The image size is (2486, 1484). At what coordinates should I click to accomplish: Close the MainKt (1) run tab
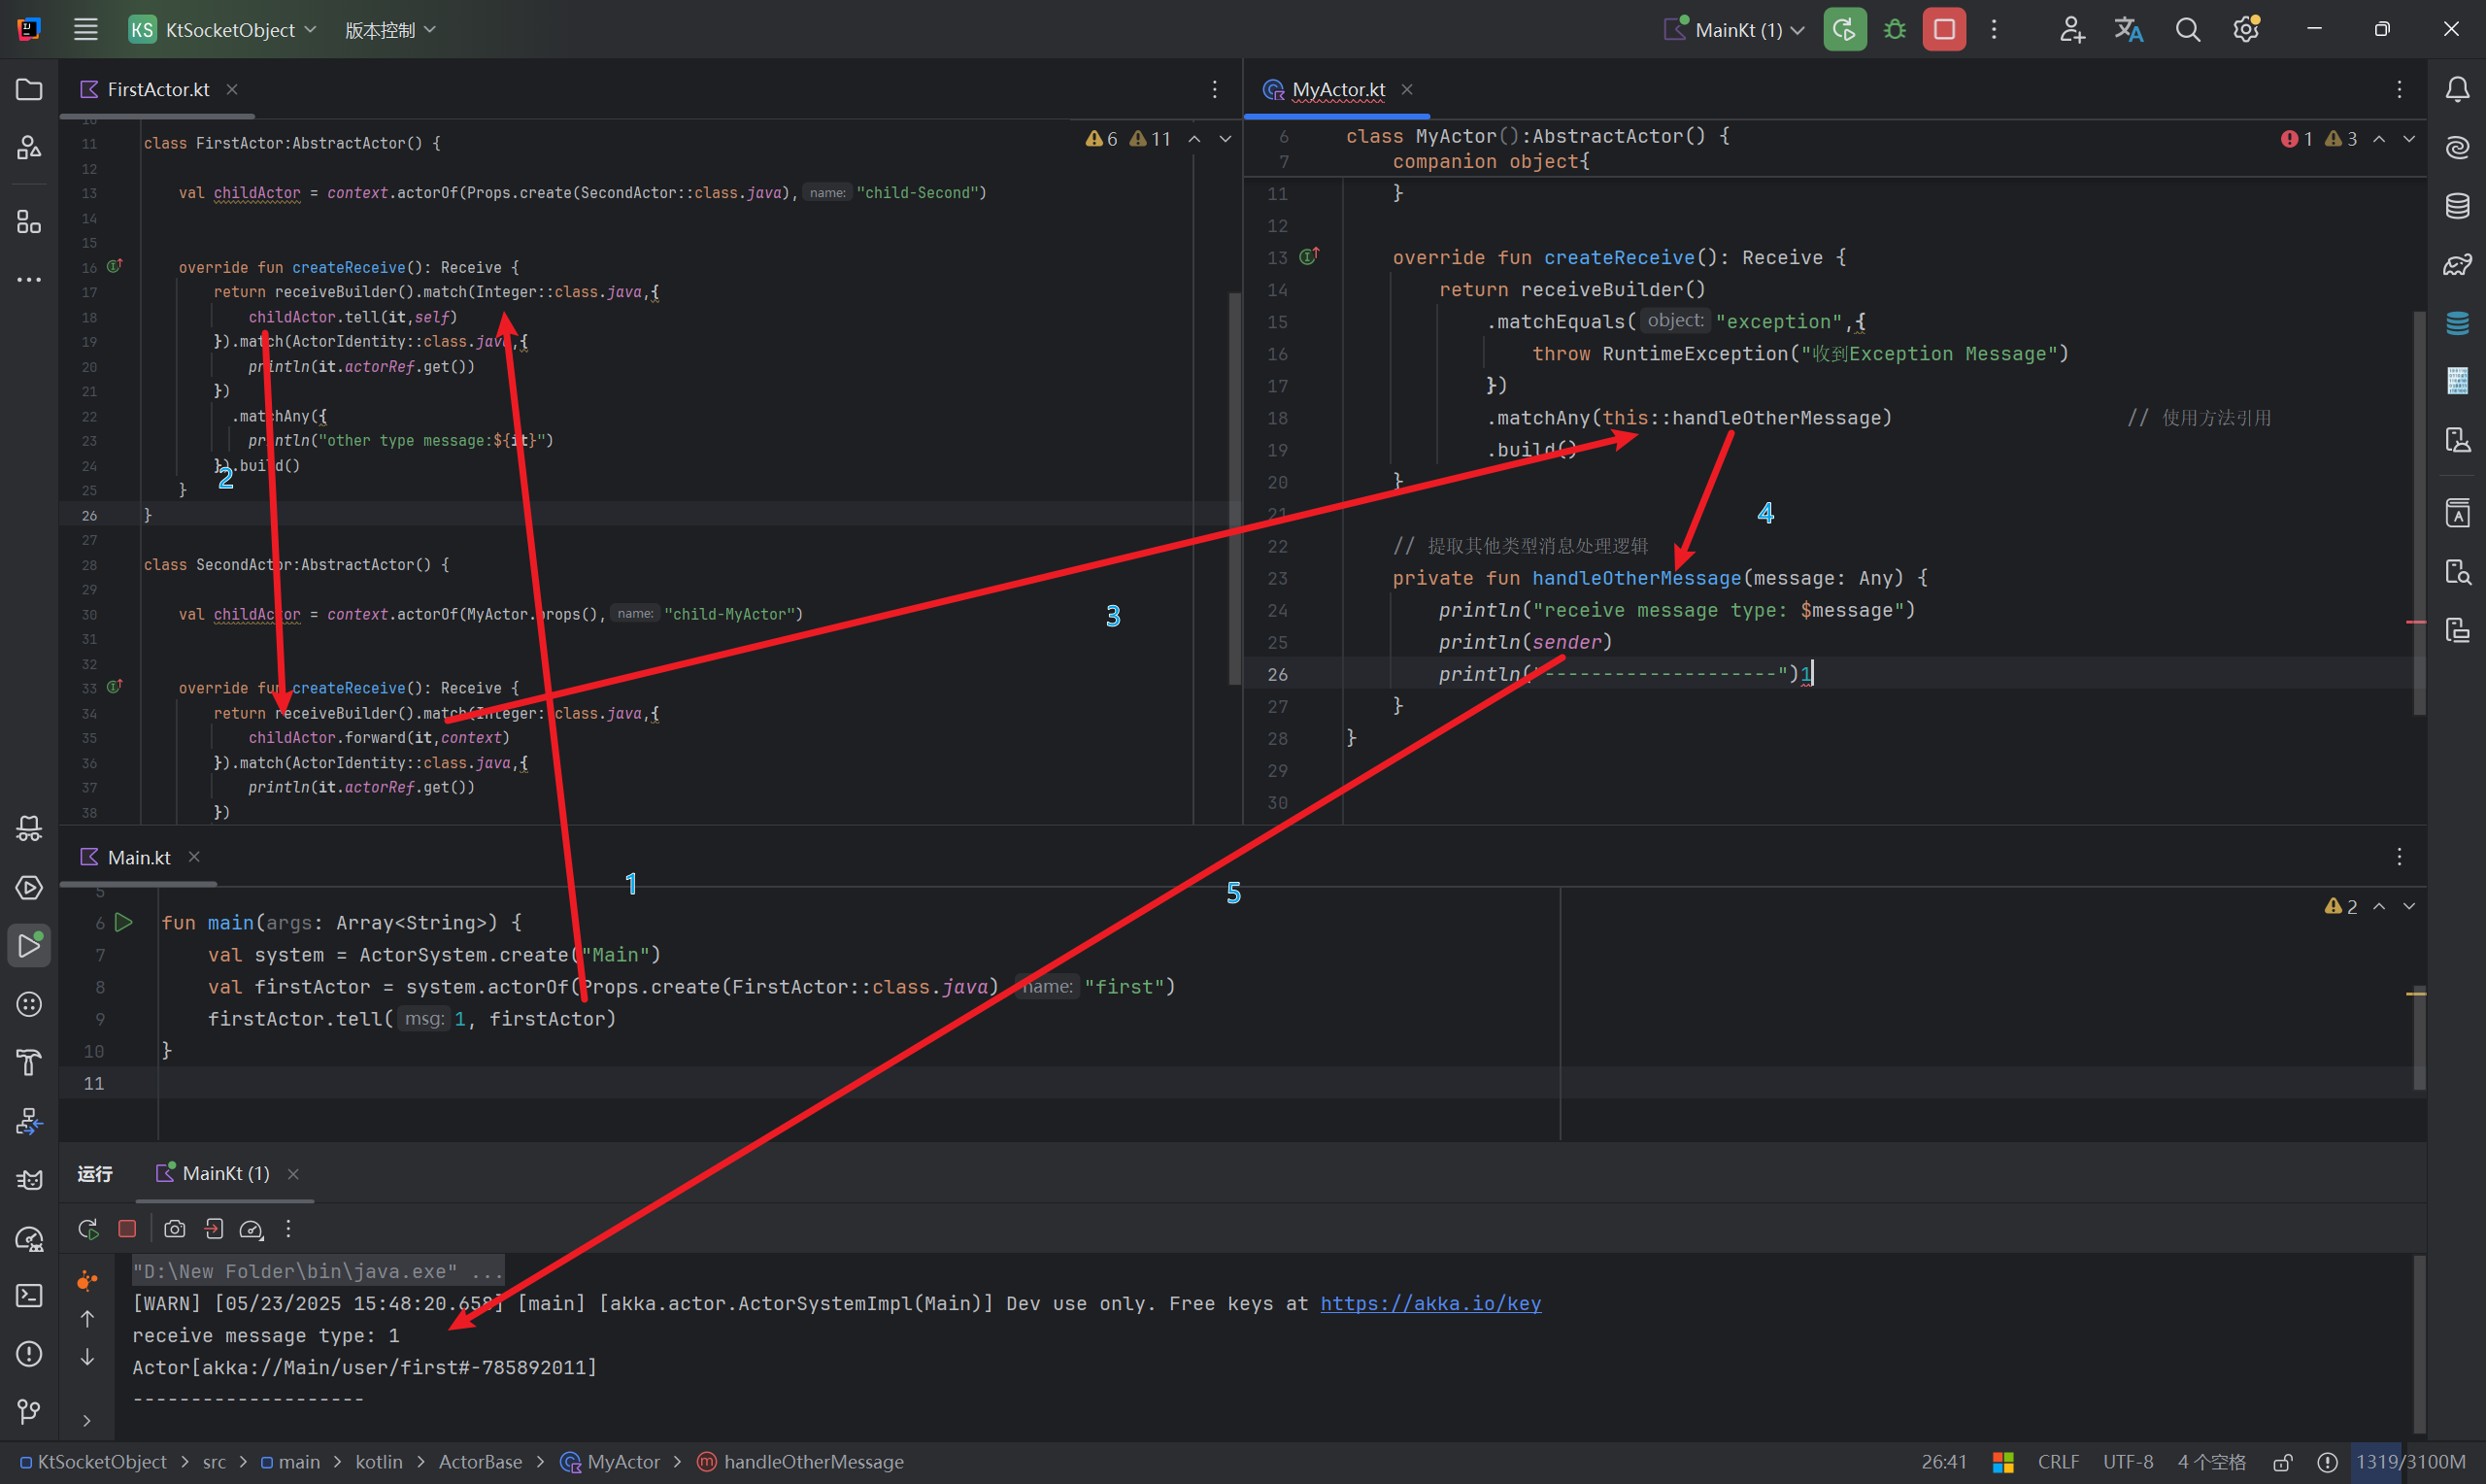pyautogui.click(x=293, y=1174)
